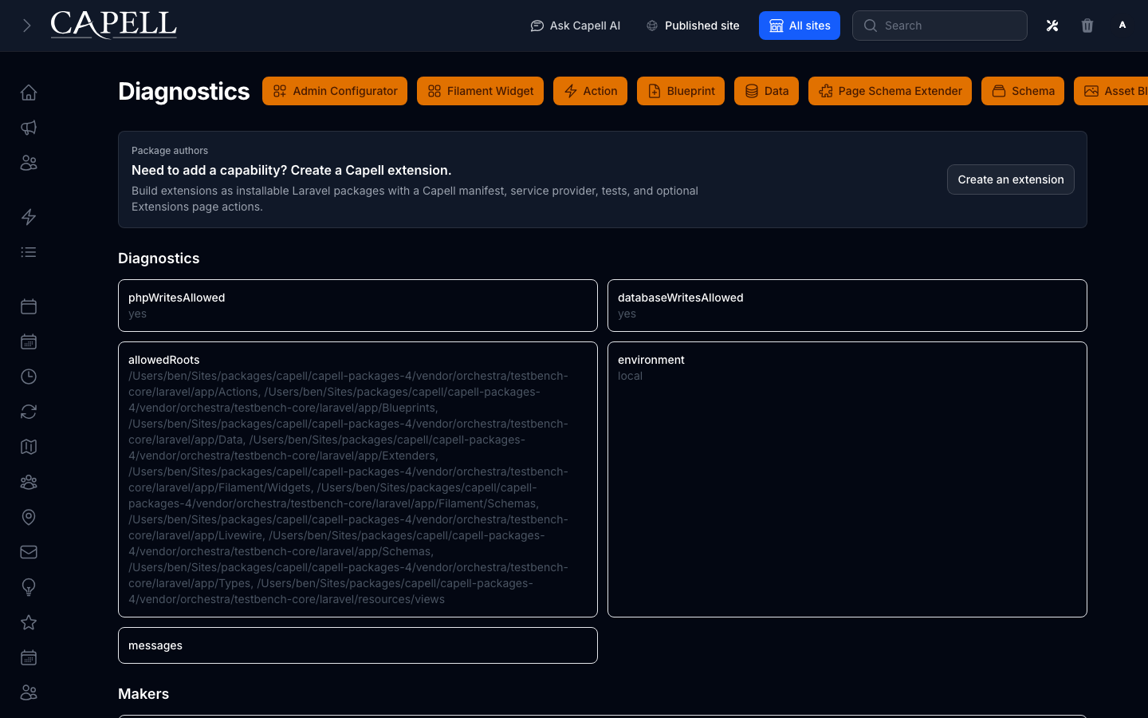
Task: Open the refresh arrows sidebar icon
Action: (x=29, y=412)
